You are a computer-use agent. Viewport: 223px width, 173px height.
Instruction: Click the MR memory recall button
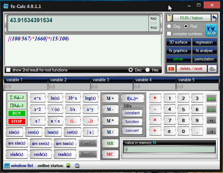(x=110, y=143)
